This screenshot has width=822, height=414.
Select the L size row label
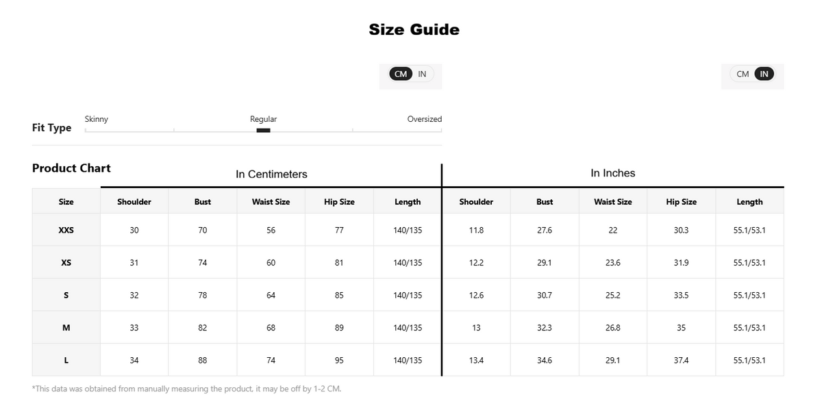point(66,361)
